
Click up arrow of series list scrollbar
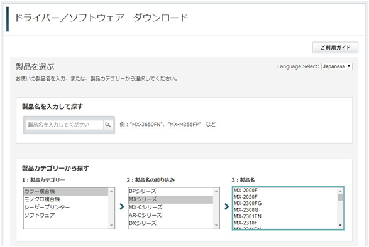click(216, 191)
